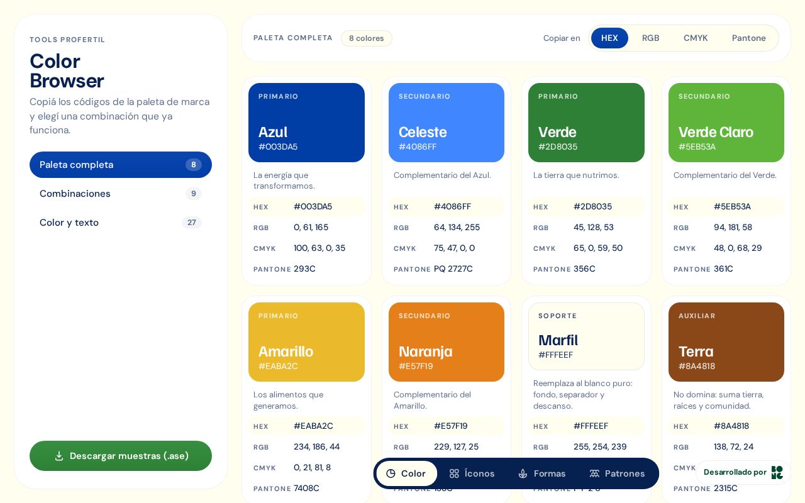Click Amarillo Pantone value "7408C"
Viewport: 805px width, 503px height.
coord(306,489)
